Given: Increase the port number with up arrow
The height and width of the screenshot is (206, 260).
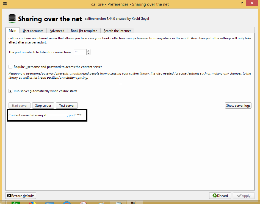Looking at the screenshot, I should (x=88, y=51).
